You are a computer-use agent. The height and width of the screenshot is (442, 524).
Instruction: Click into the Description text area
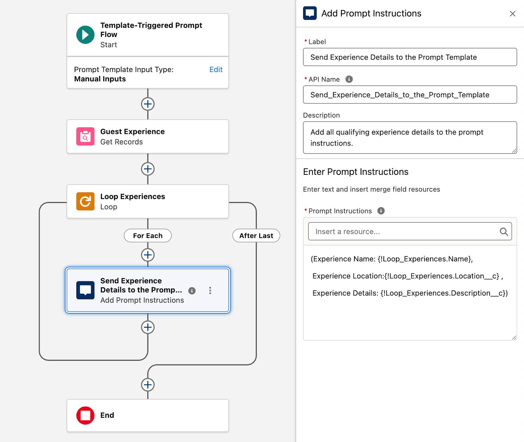tap(410, 138)
